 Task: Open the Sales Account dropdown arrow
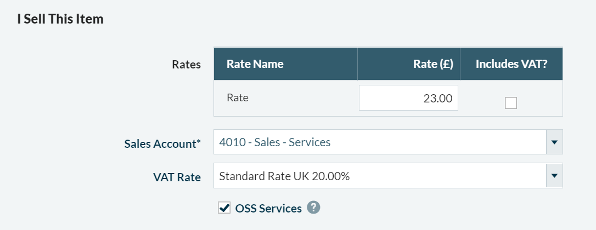[554, 142]
